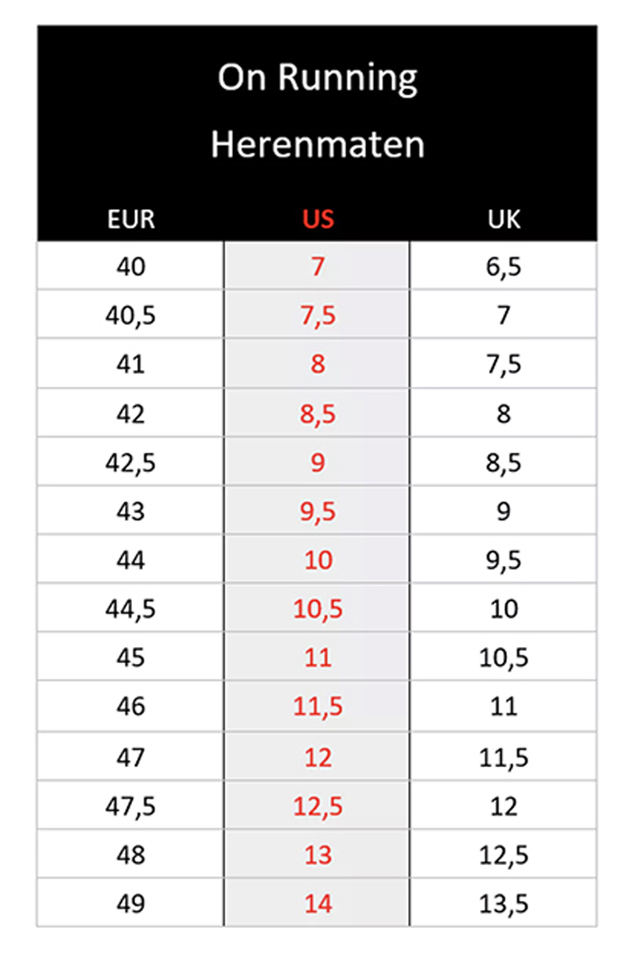Click EUR size 42,5 cell
635x955 pixels.
tap(131, 462)
